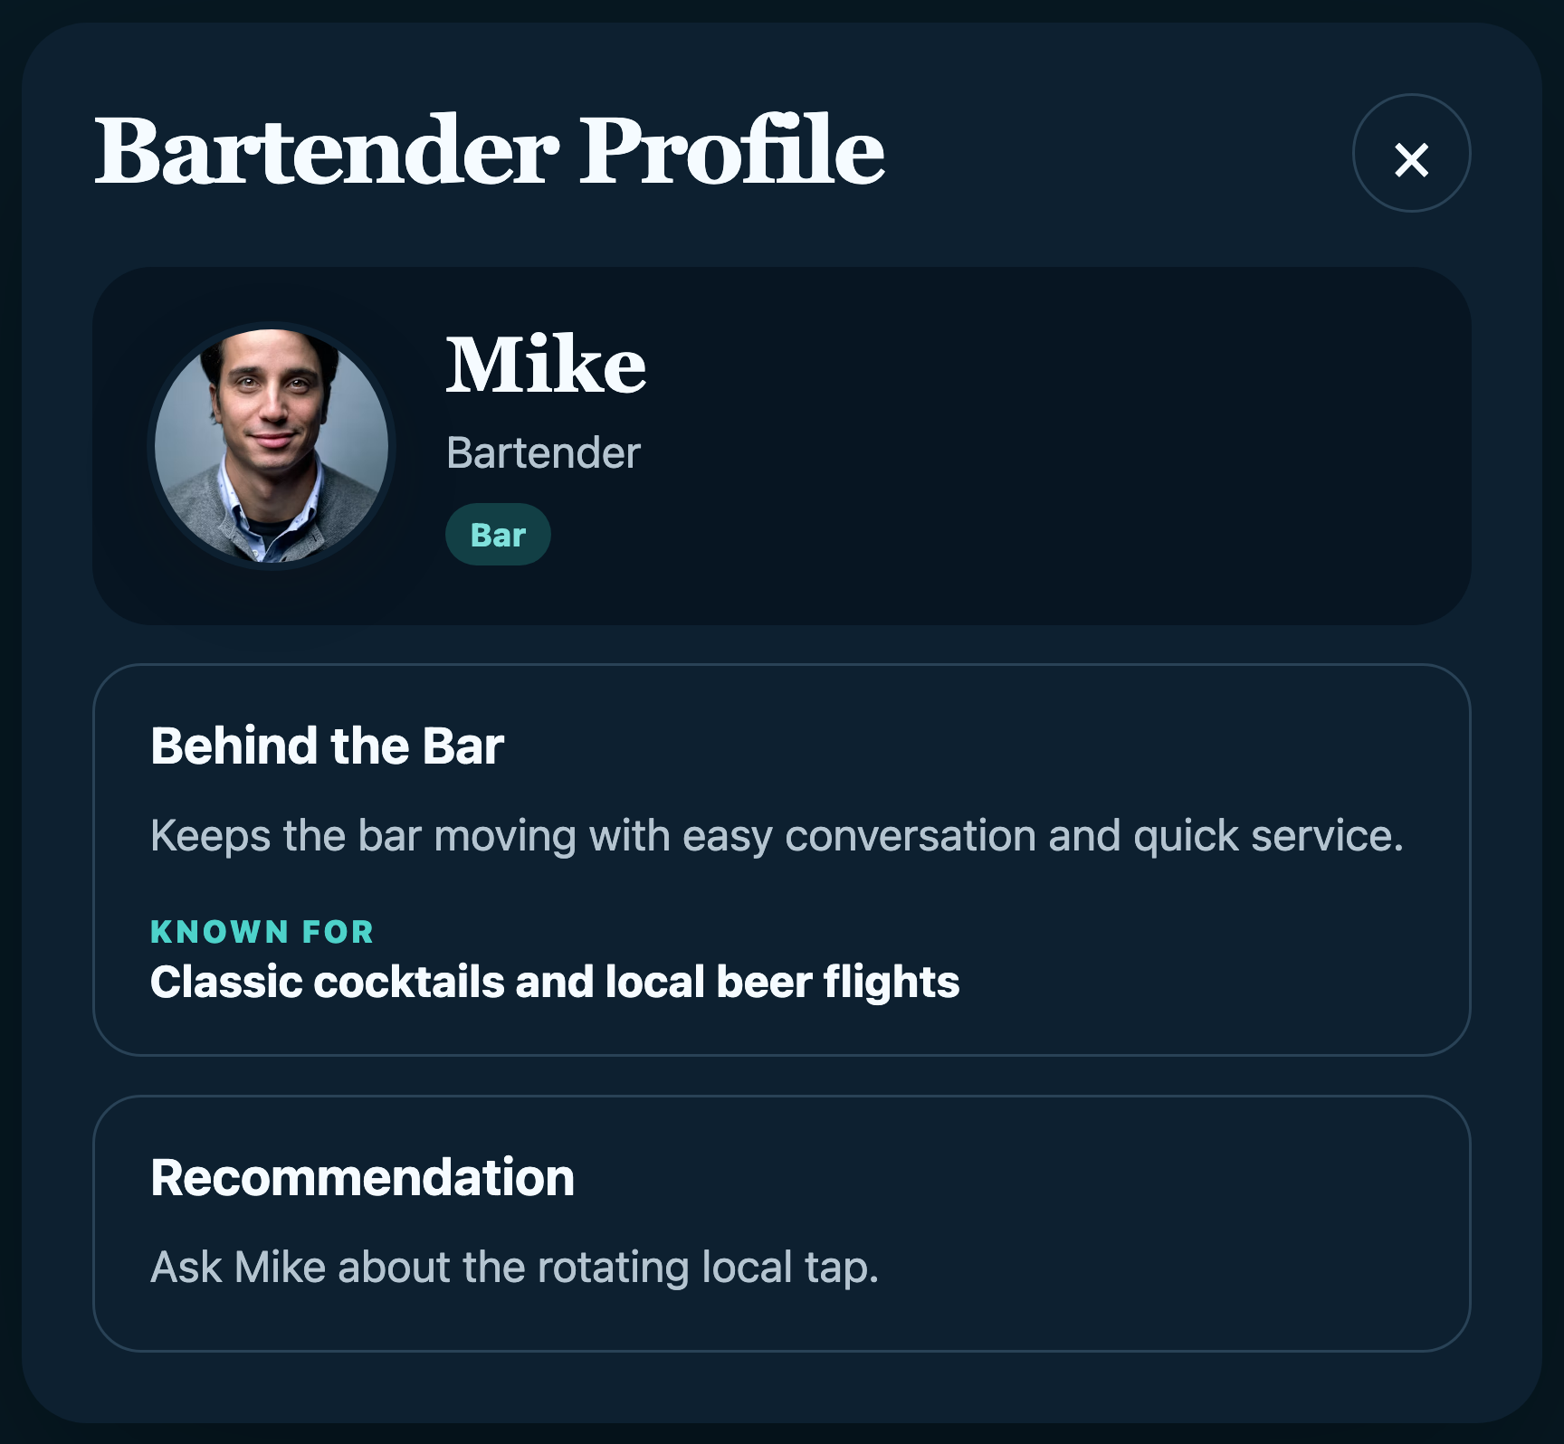Select the Bar tag badge
The width and height of the screenshot is (1564, 1444).
pyautogui.click(x=498, y=535)
